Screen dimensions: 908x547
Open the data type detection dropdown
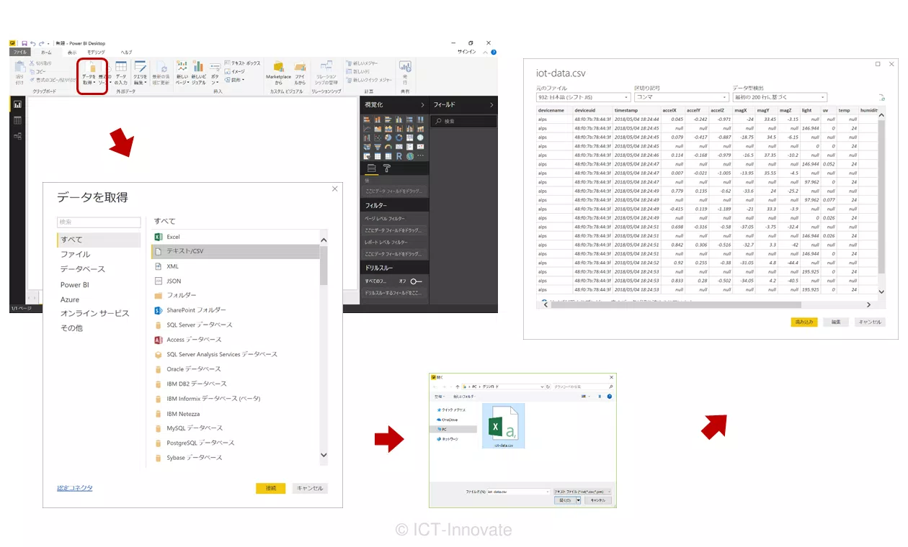(x=780, y=97)
